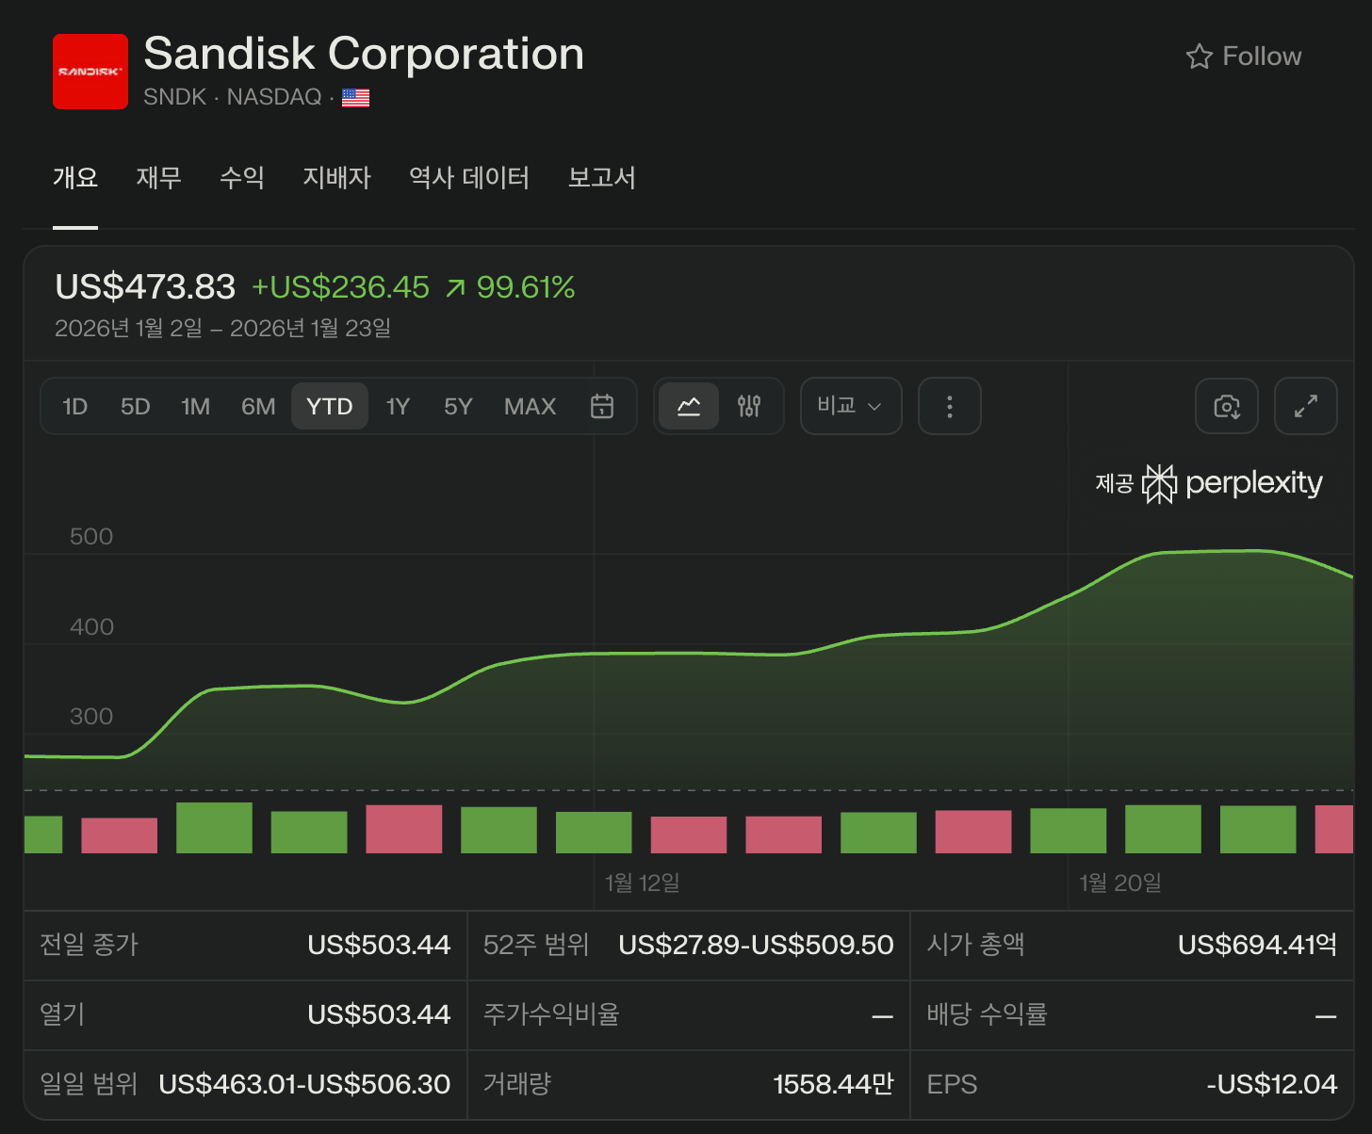Expand chart to fullscreen

tap(1305, 406)
